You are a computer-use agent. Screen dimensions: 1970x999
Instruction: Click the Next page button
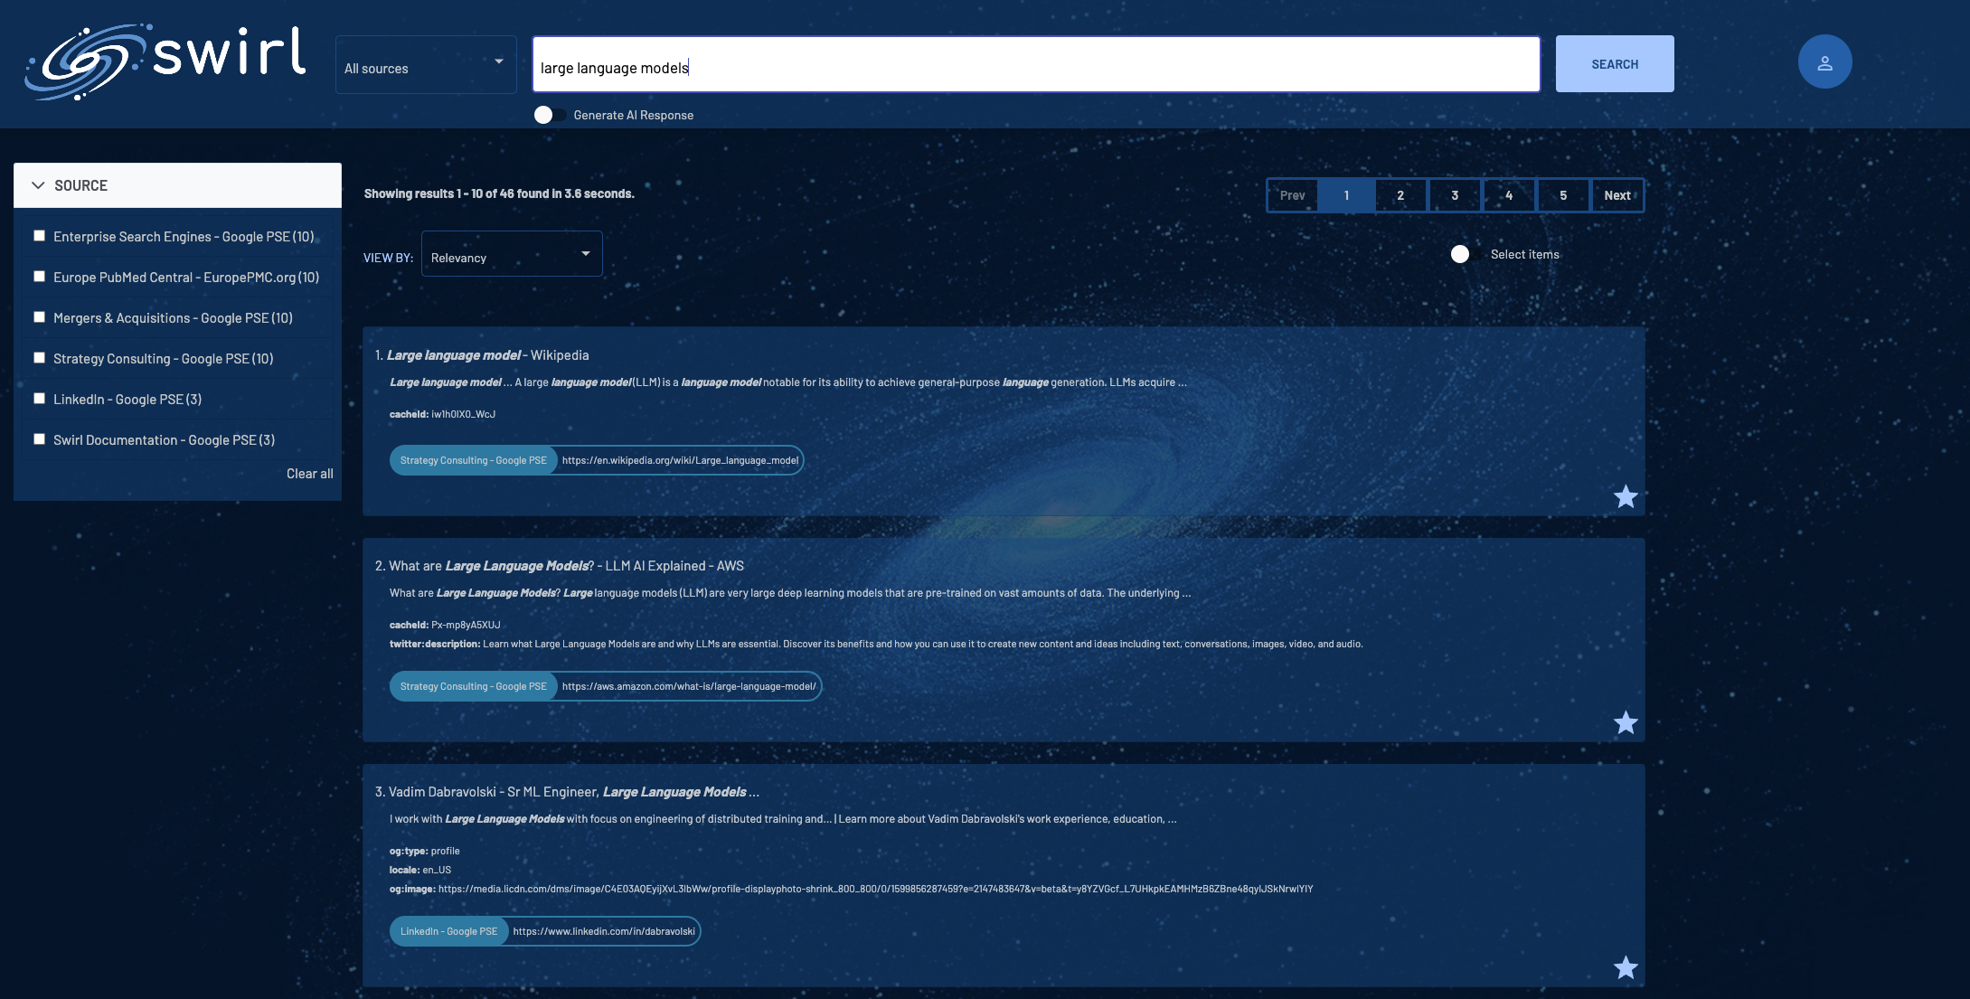pos(1617,195)
